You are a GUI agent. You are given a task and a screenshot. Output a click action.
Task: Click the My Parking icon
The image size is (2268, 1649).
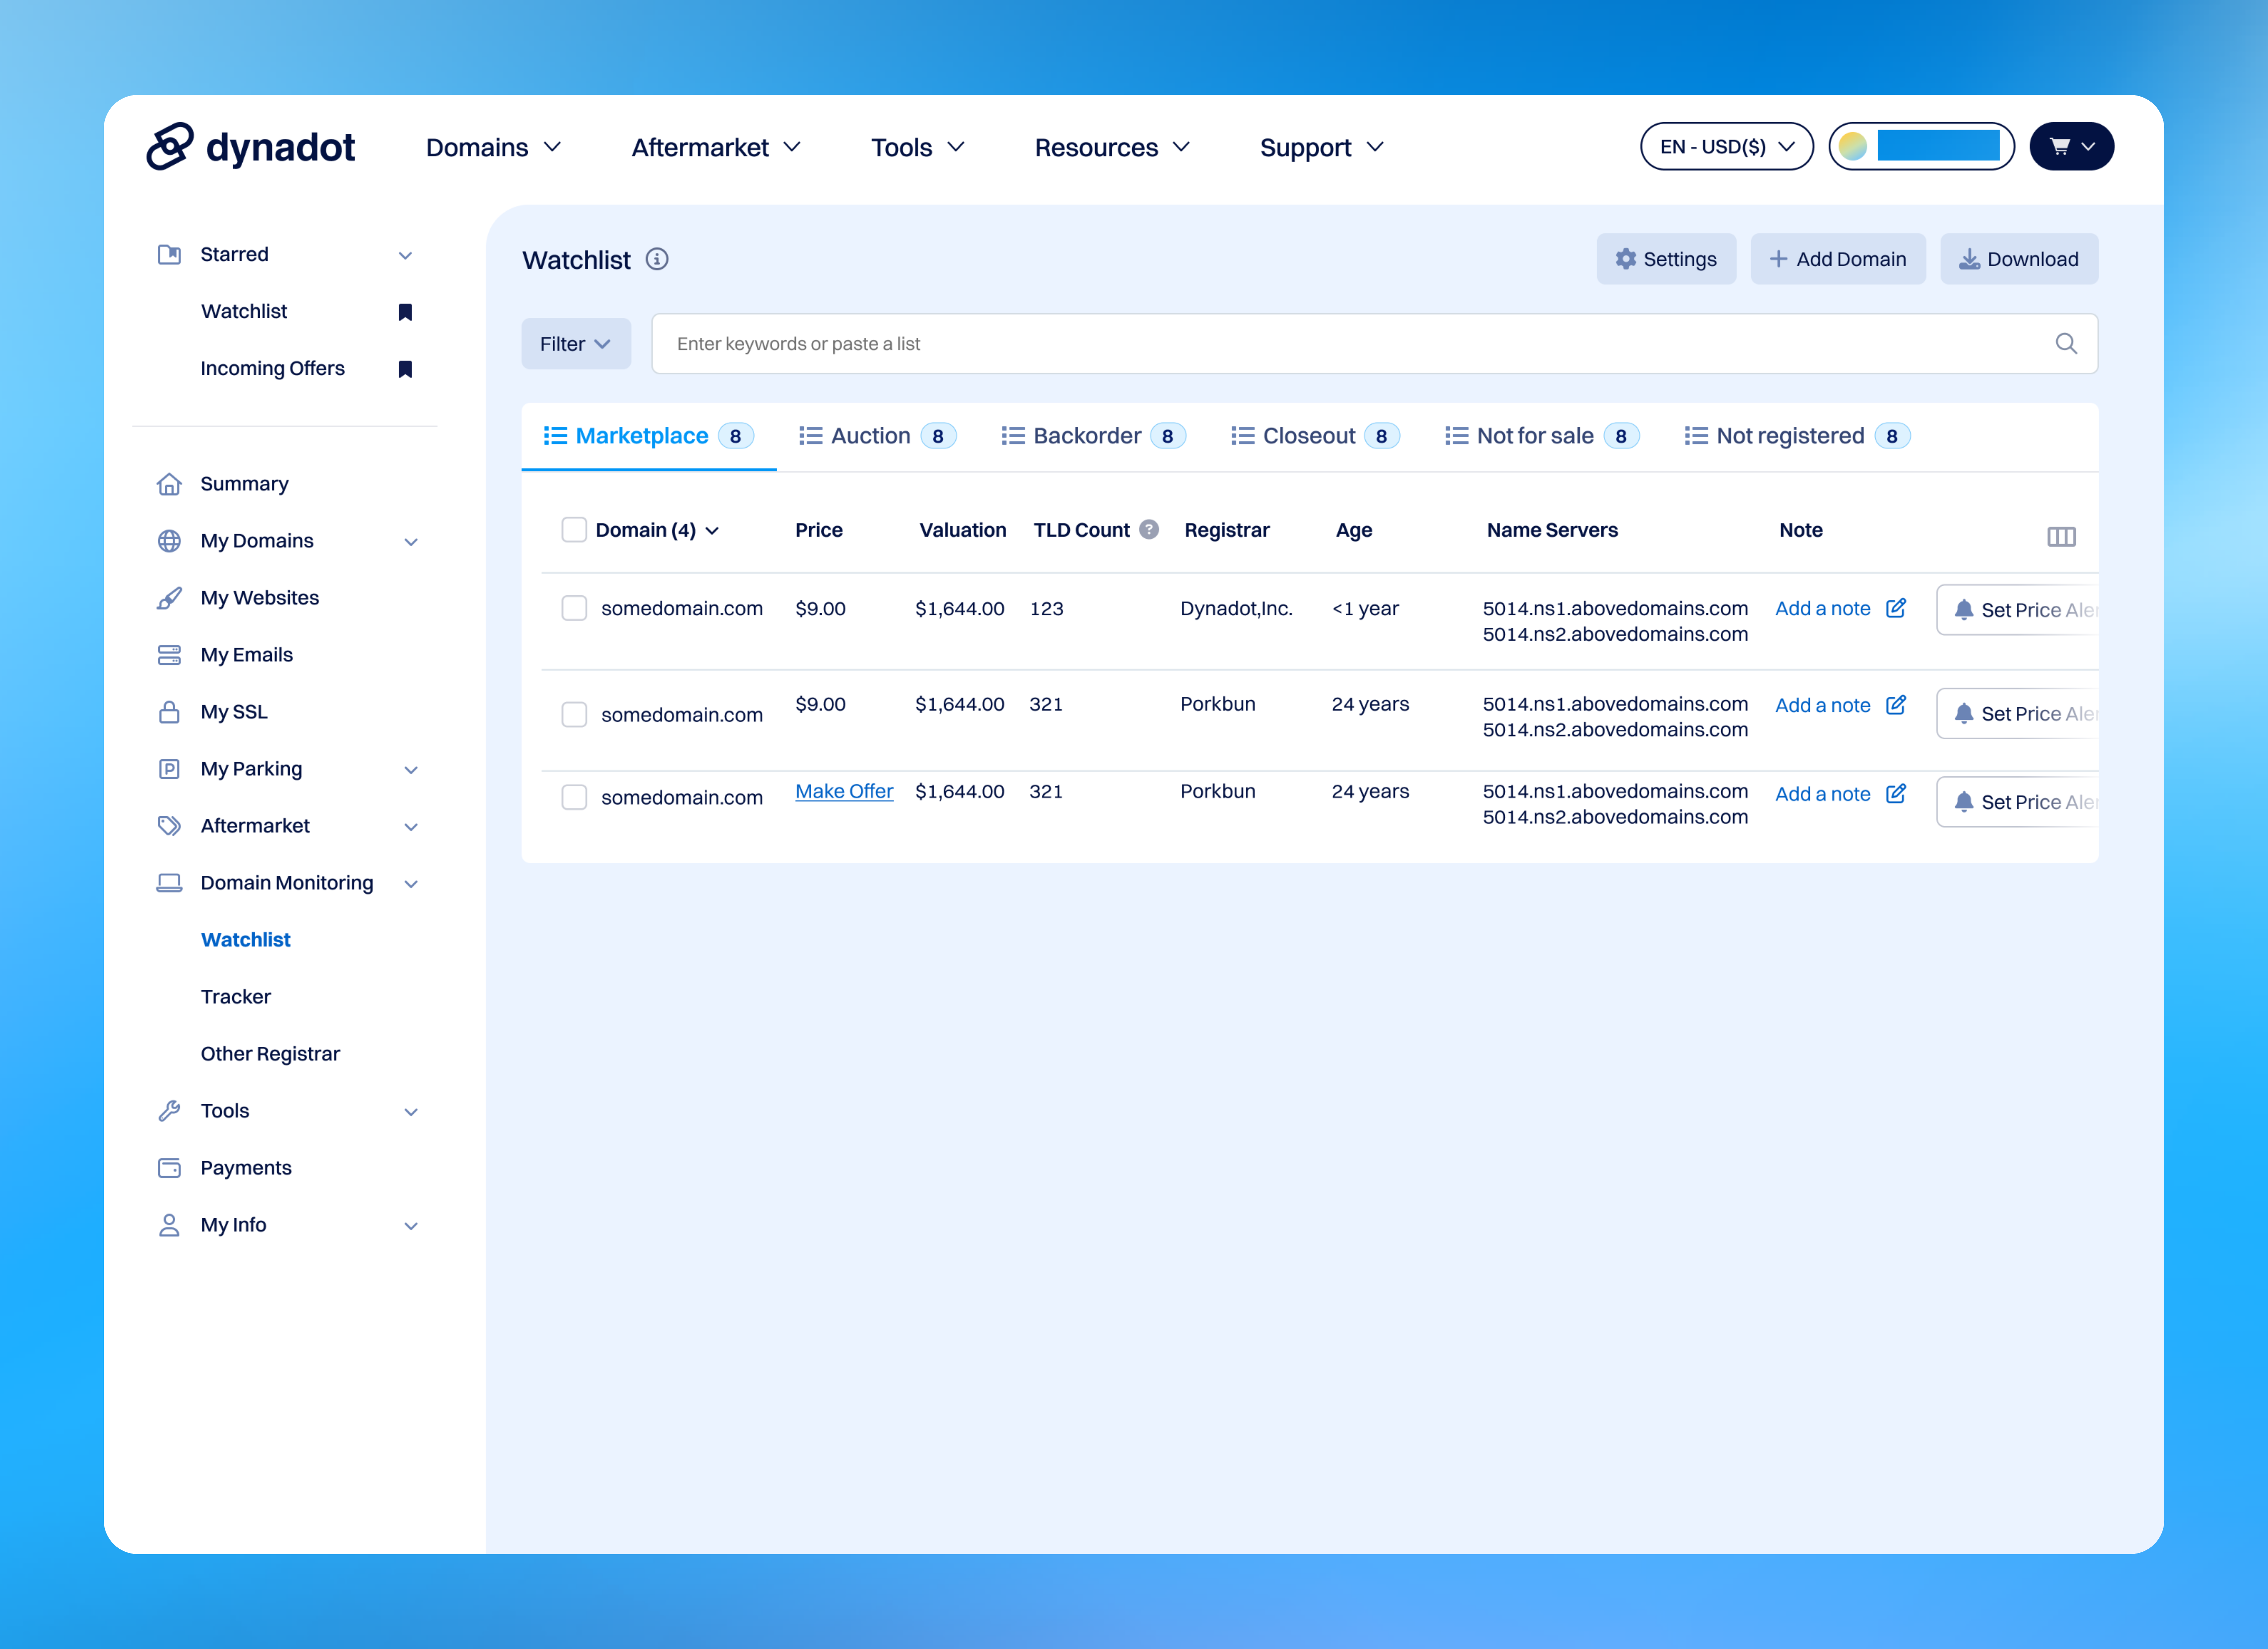tap(169, 769)
